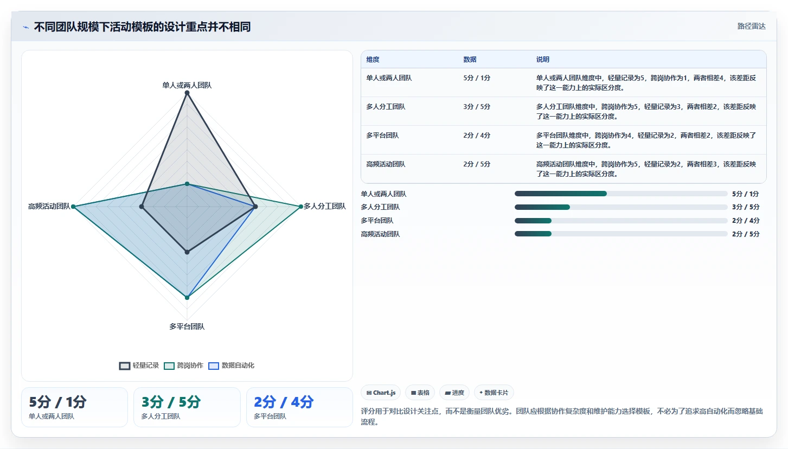Click the title 不同团队规模下活动模板的设计重点并不相同
788x449 pixels.
[x=143, y=27]
